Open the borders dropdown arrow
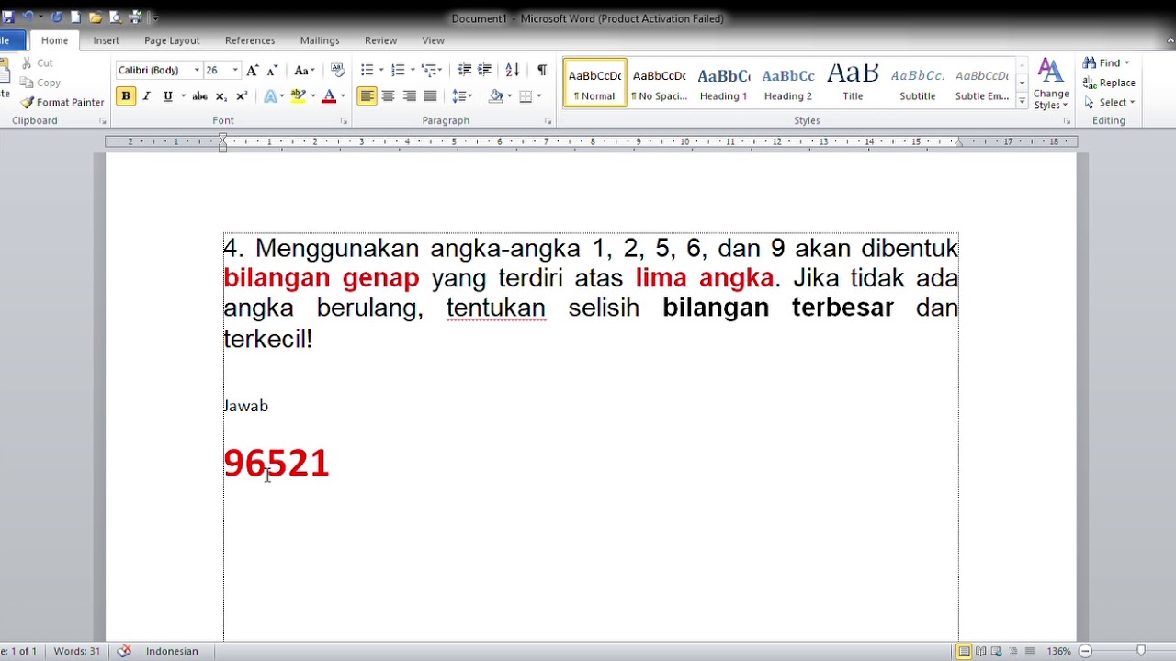Viewport: 1176px width, 661px height. (538, 96)
